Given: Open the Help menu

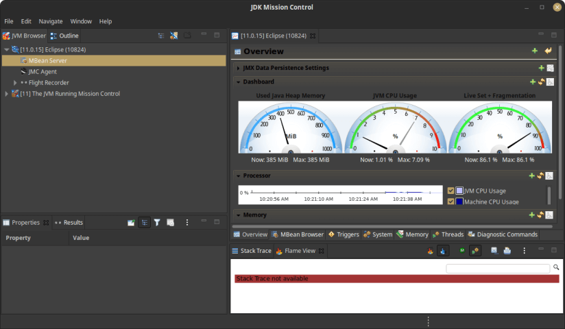Looking at the screenshot, I should pyautogui.click(x=106, y=21).
